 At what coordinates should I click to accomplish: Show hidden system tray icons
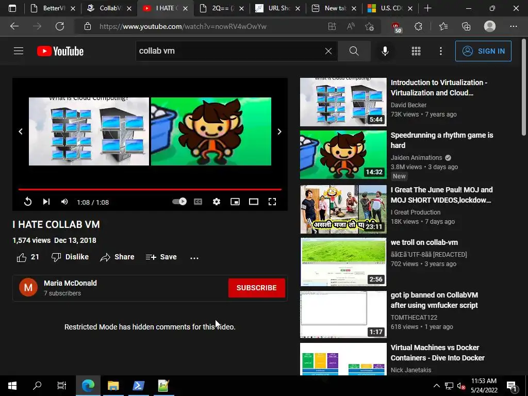click(436, 386)
